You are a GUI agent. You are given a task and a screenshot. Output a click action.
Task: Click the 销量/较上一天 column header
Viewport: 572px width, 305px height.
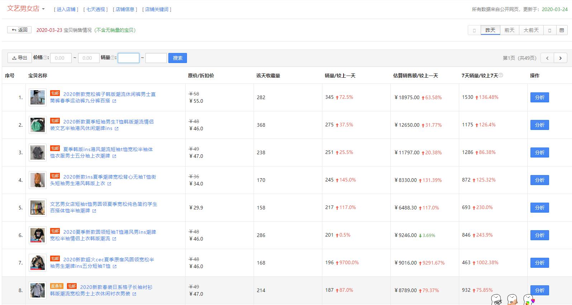pos(340,76)
